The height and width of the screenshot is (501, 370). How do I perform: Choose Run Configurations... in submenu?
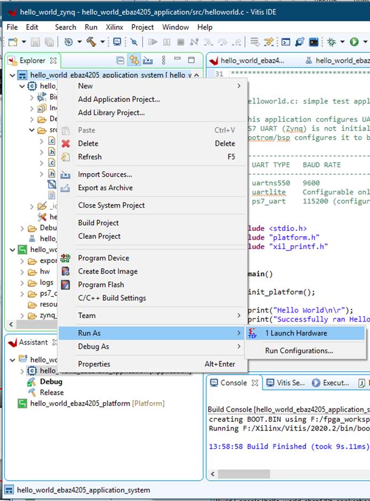(298, 351)
